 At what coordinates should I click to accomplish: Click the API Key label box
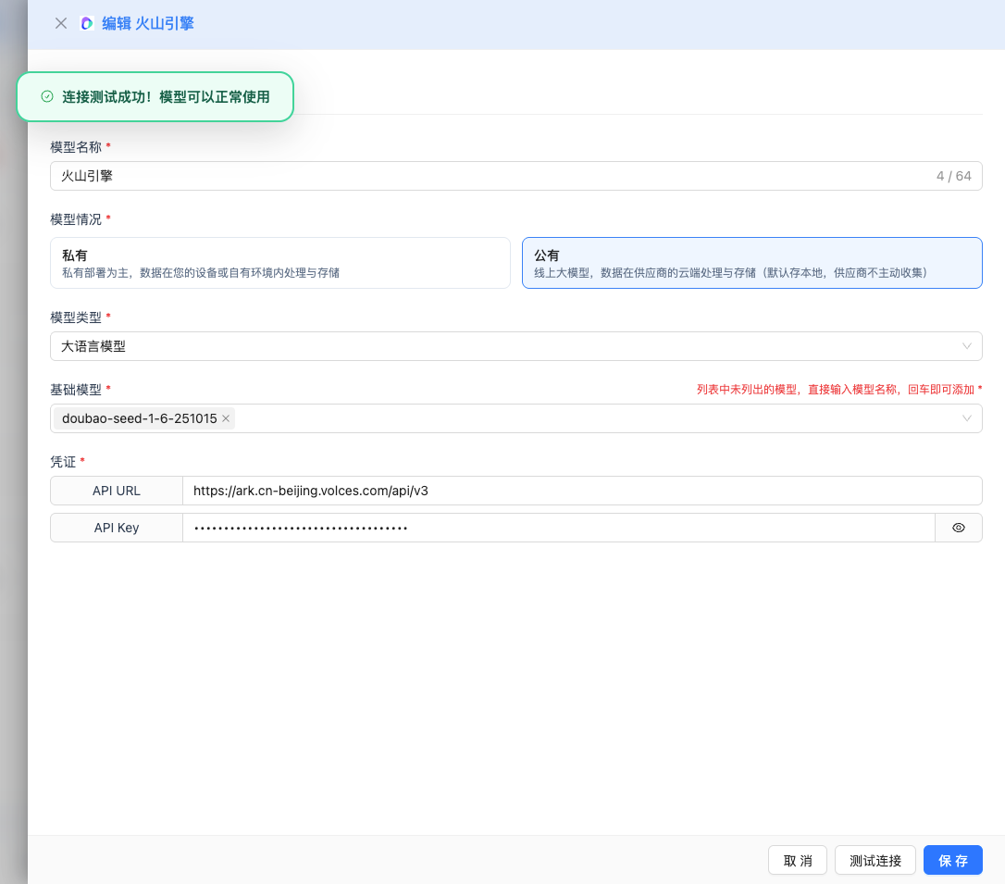(117, 528)
